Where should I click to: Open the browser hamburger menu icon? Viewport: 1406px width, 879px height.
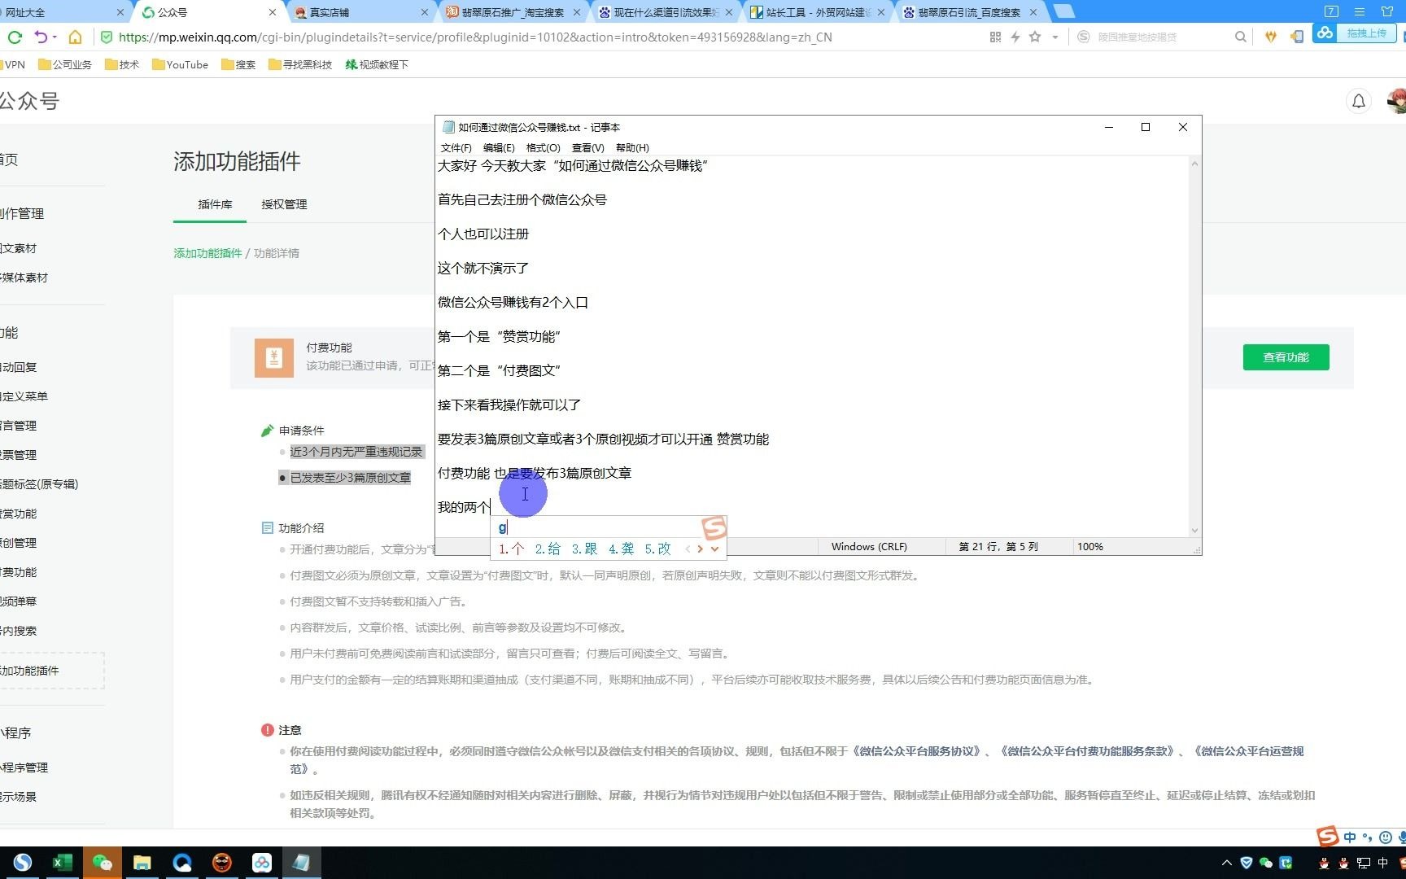pyautogui.click(x=1360, y=11)
